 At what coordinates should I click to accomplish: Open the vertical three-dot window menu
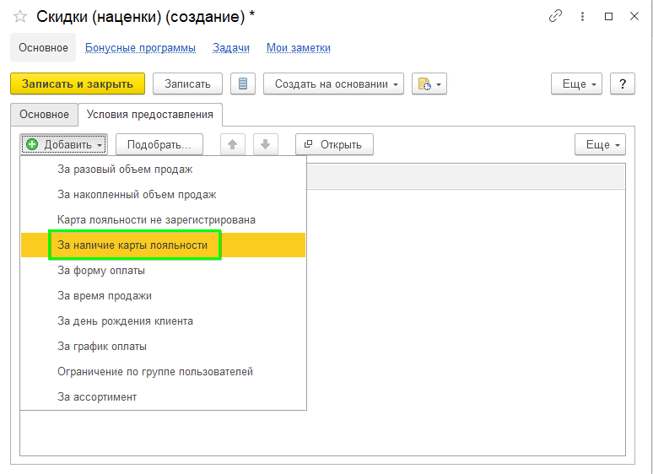click(581, 16)
